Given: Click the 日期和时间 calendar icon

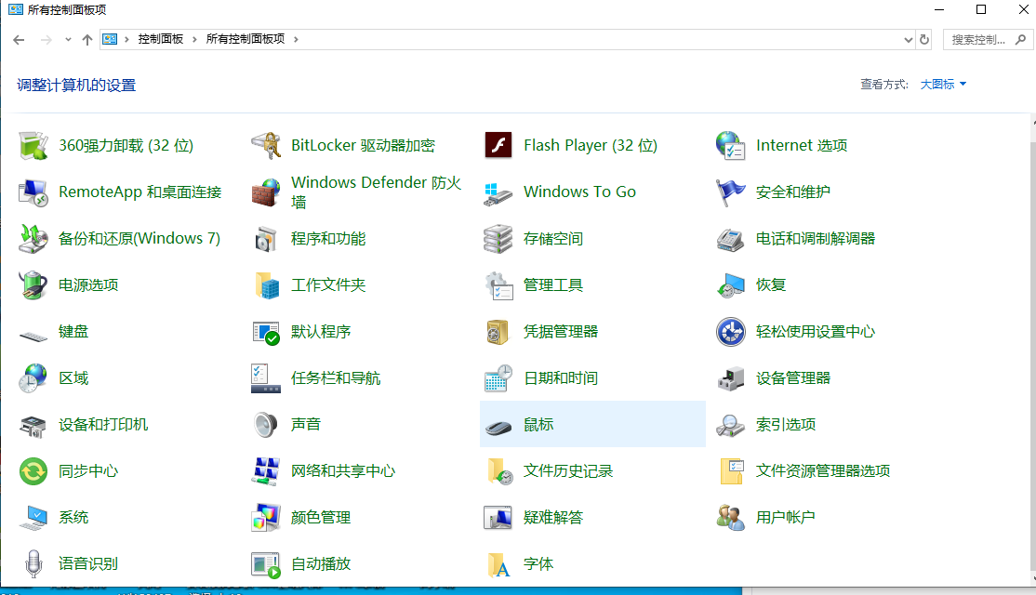Looking at the screenshot, I should point(498,378).
